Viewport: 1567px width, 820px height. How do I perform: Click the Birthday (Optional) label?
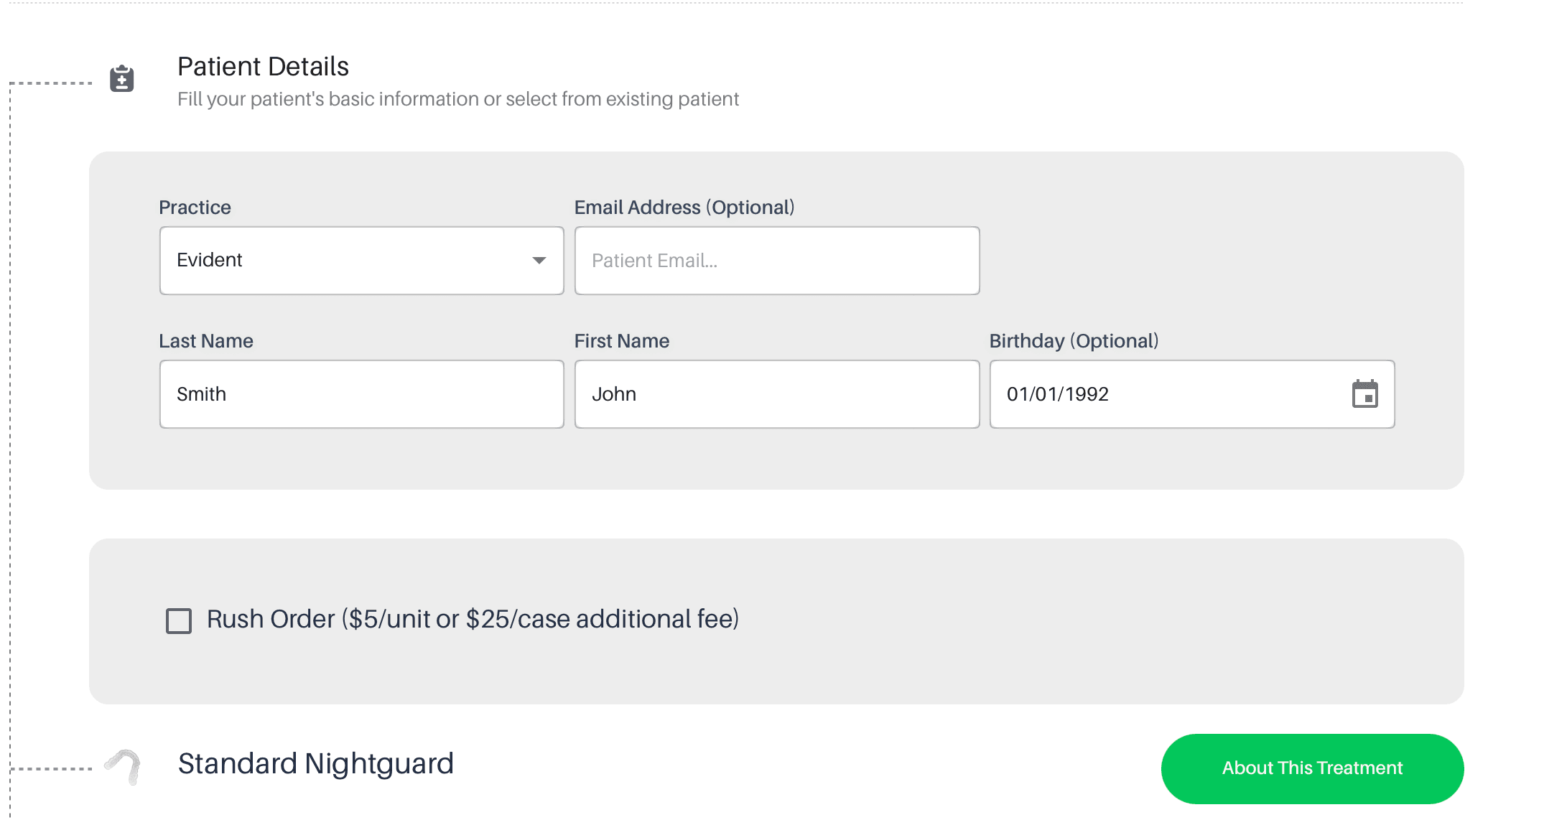pyautogui.click(x=1074, y=341)
